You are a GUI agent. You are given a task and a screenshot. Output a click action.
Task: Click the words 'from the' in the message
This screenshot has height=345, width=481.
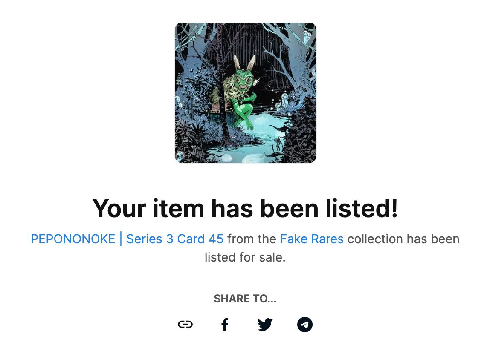(252, 239)
